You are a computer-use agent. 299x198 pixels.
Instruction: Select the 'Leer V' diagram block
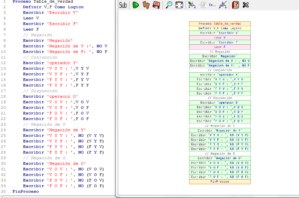pos(220,37)
